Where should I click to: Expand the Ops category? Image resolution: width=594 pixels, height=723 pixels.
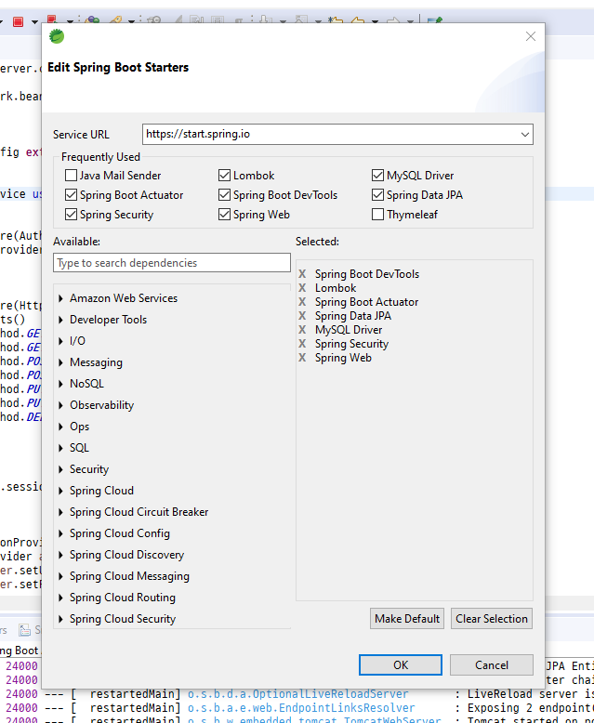(x=60, y=427)
